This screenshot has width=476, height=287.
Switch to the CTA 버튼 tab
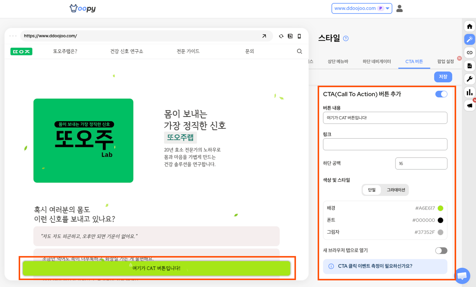(x=414, y=61)
